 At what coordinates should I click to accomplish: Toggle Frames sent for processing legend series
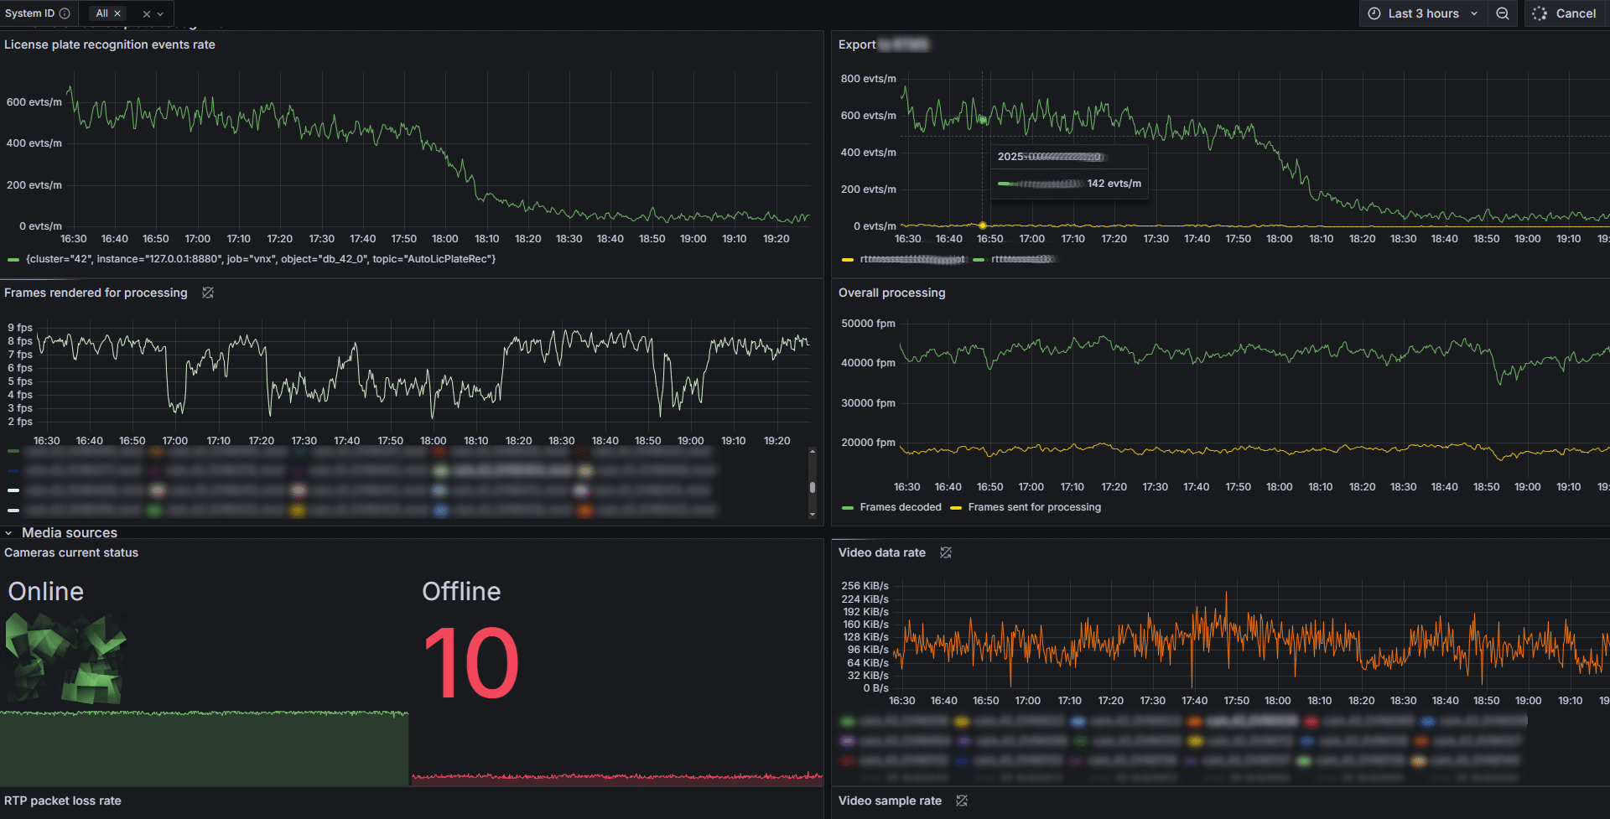pyautogui.click(x=1034, y=507)
